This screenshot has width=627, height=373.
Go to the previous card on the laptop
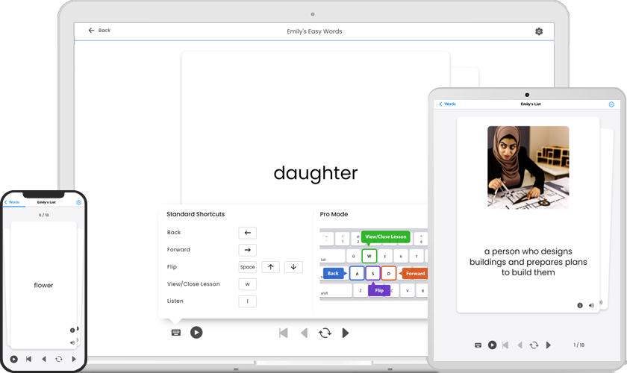[x=305, y=333]
